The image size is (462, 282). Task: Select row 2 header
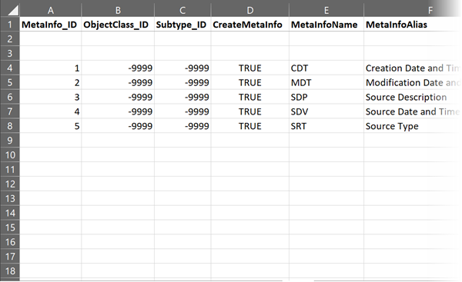pyautogui.click(x=10, y=39)
